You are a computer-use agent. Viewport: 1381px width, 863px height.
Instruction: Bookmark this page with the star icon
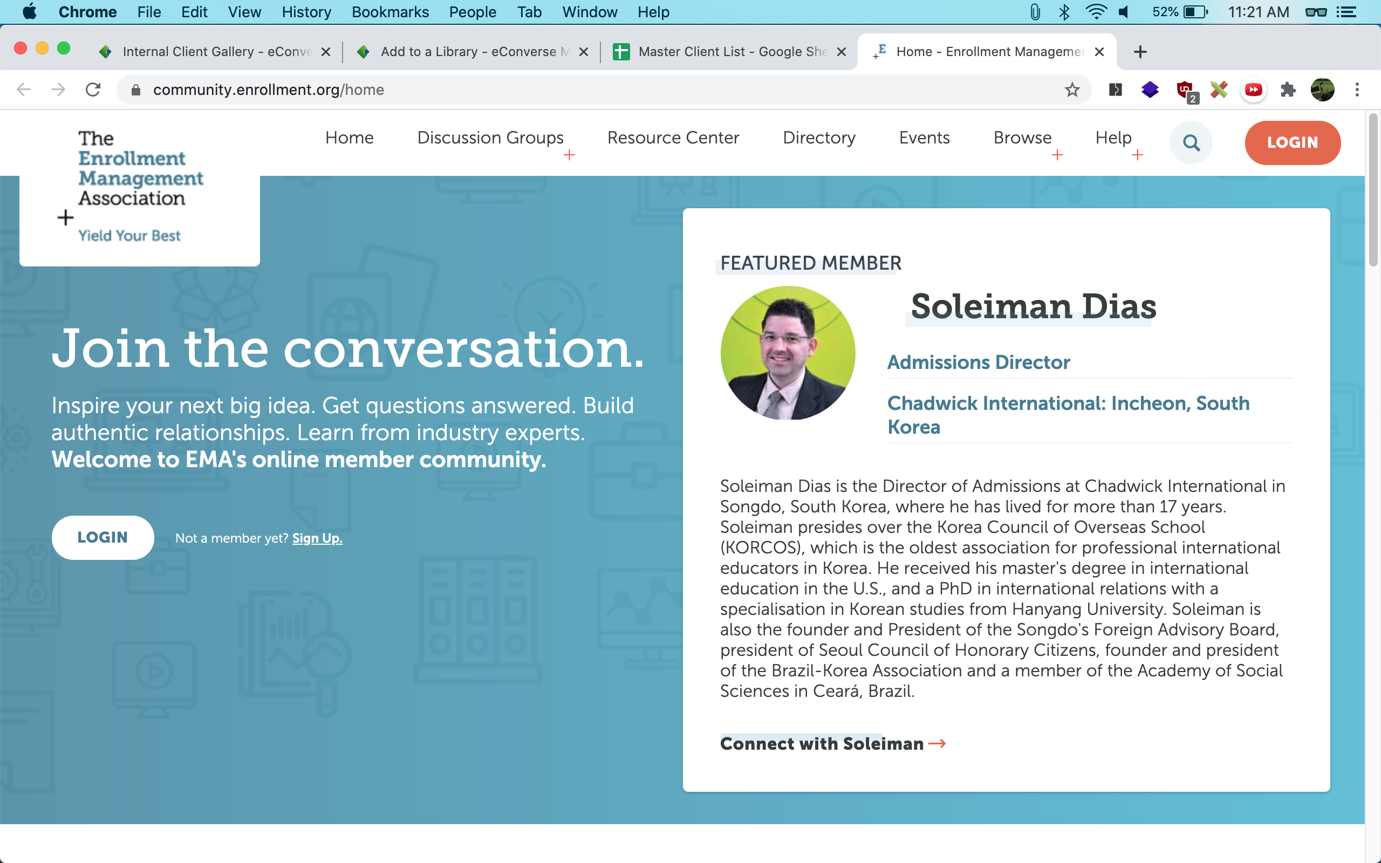click(x=1072, y=90)
